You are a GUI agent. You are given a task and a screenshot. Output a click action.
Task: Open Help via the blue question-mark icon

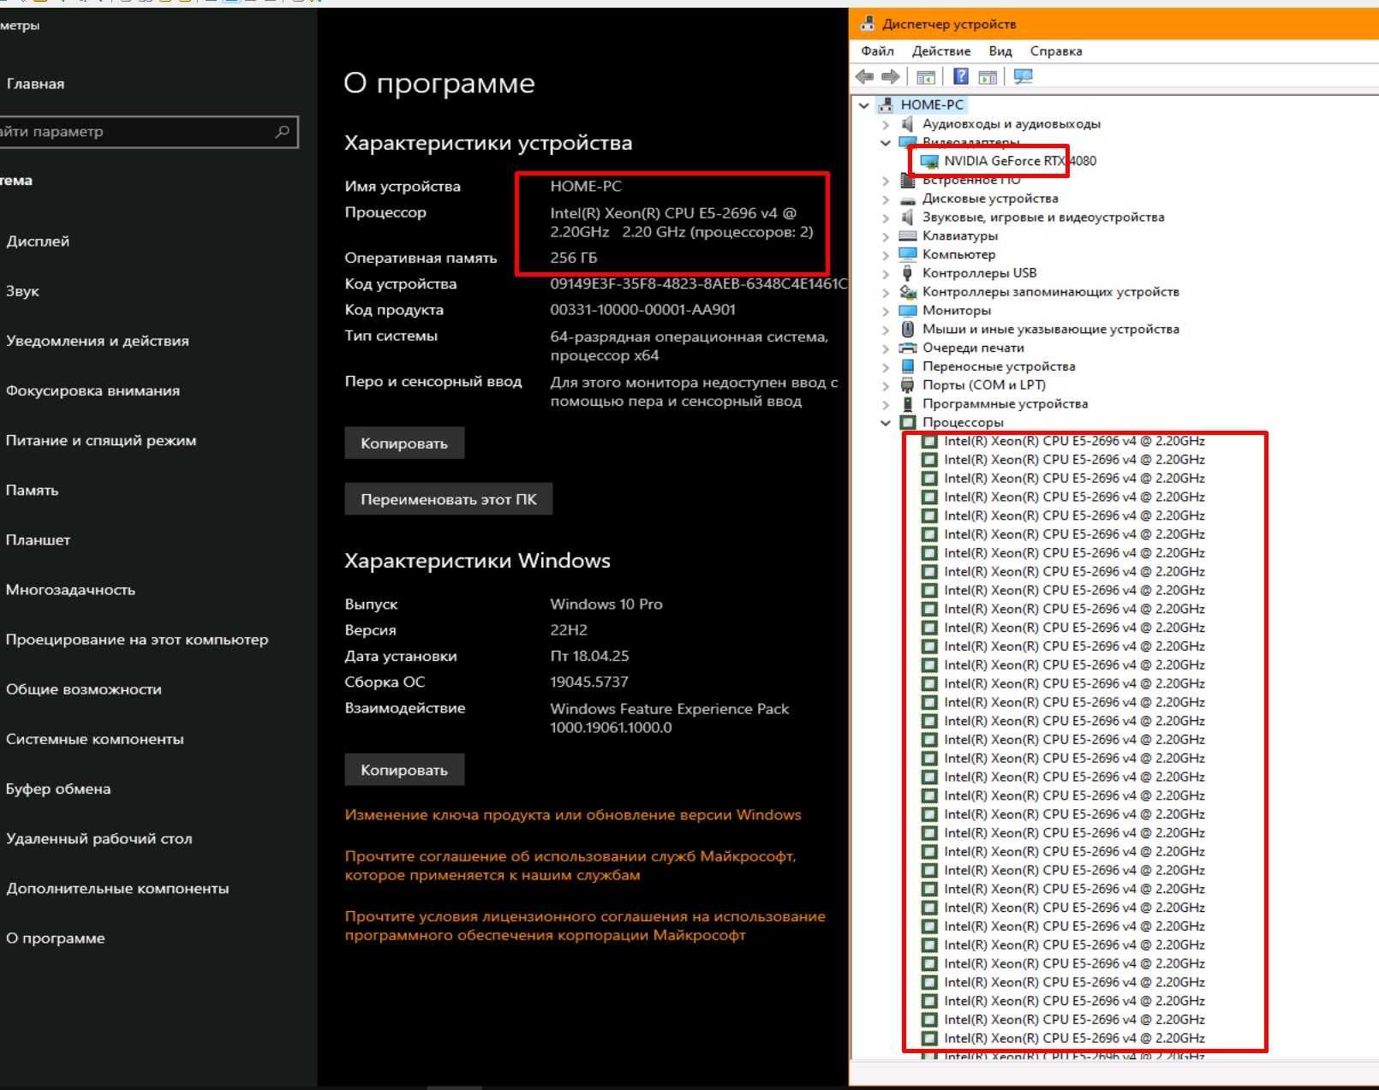point(961,77)
